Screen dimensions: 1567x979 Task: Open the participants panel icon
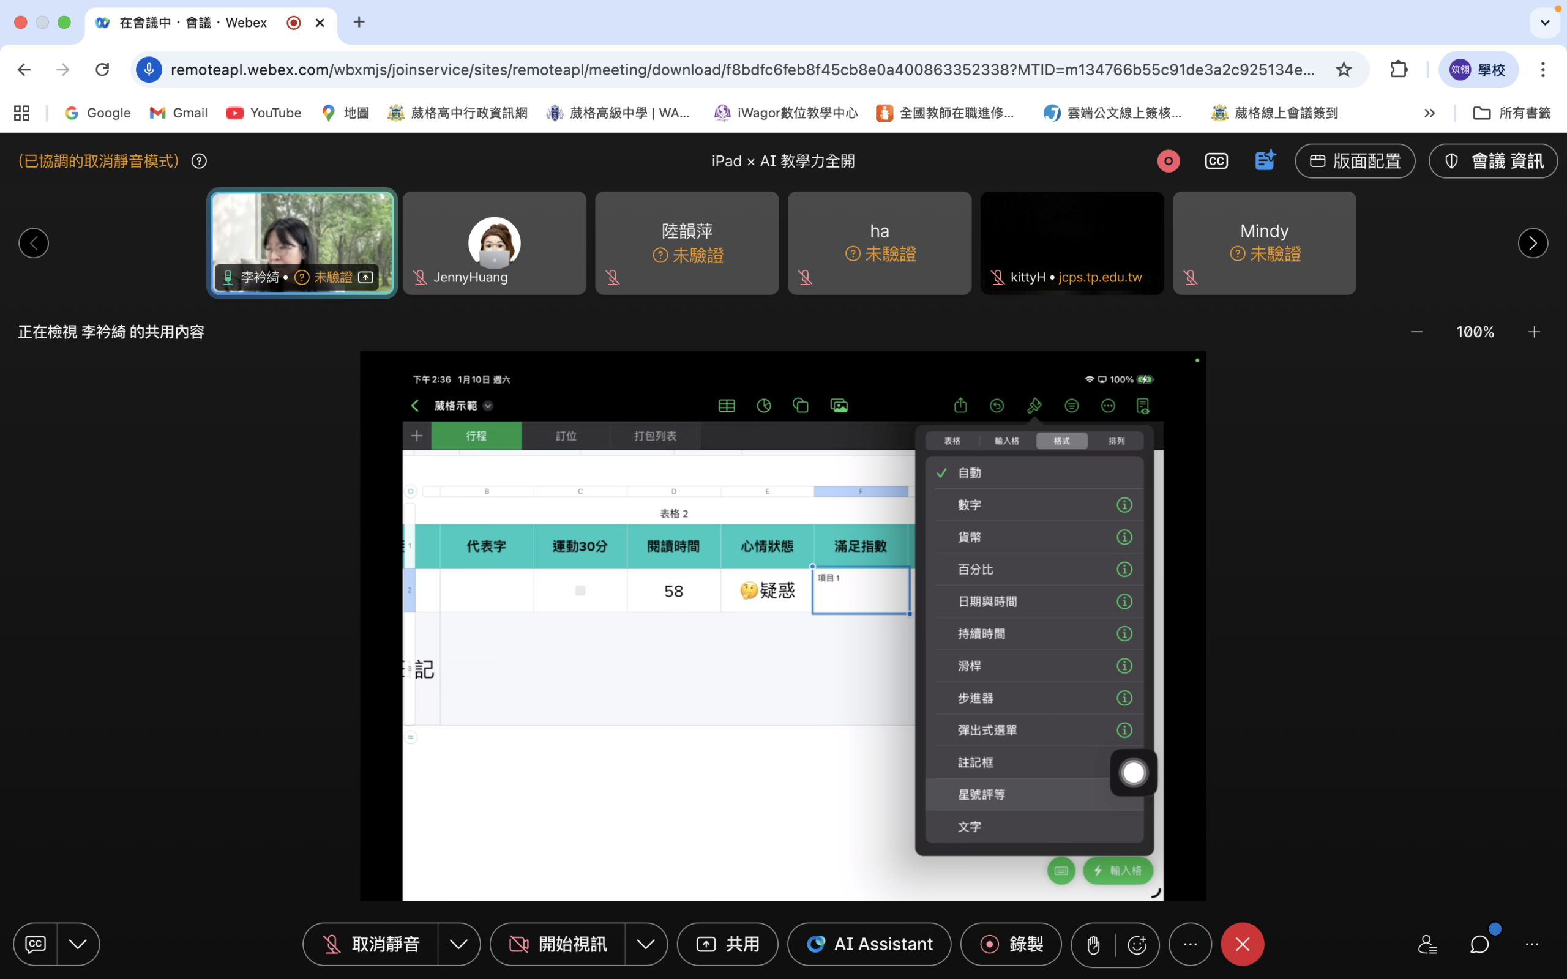pyautogui.click(x=1427, y=945)
